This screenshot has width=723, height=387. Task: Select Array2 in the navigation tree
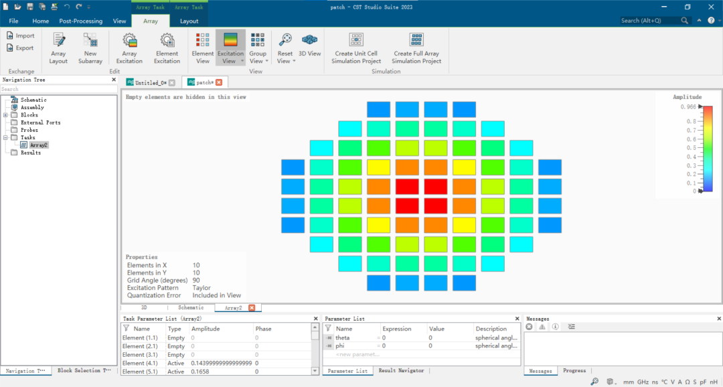click(x=39, y=145)
